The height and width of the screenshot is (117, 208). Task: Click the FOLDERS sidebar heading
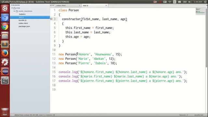pos(15,5)
